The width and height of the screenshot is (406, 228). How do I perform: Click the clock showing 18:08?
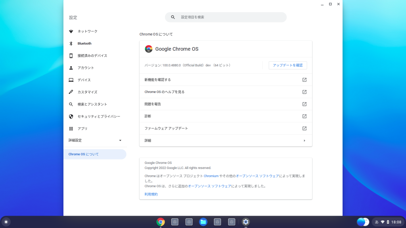(396, 222)
